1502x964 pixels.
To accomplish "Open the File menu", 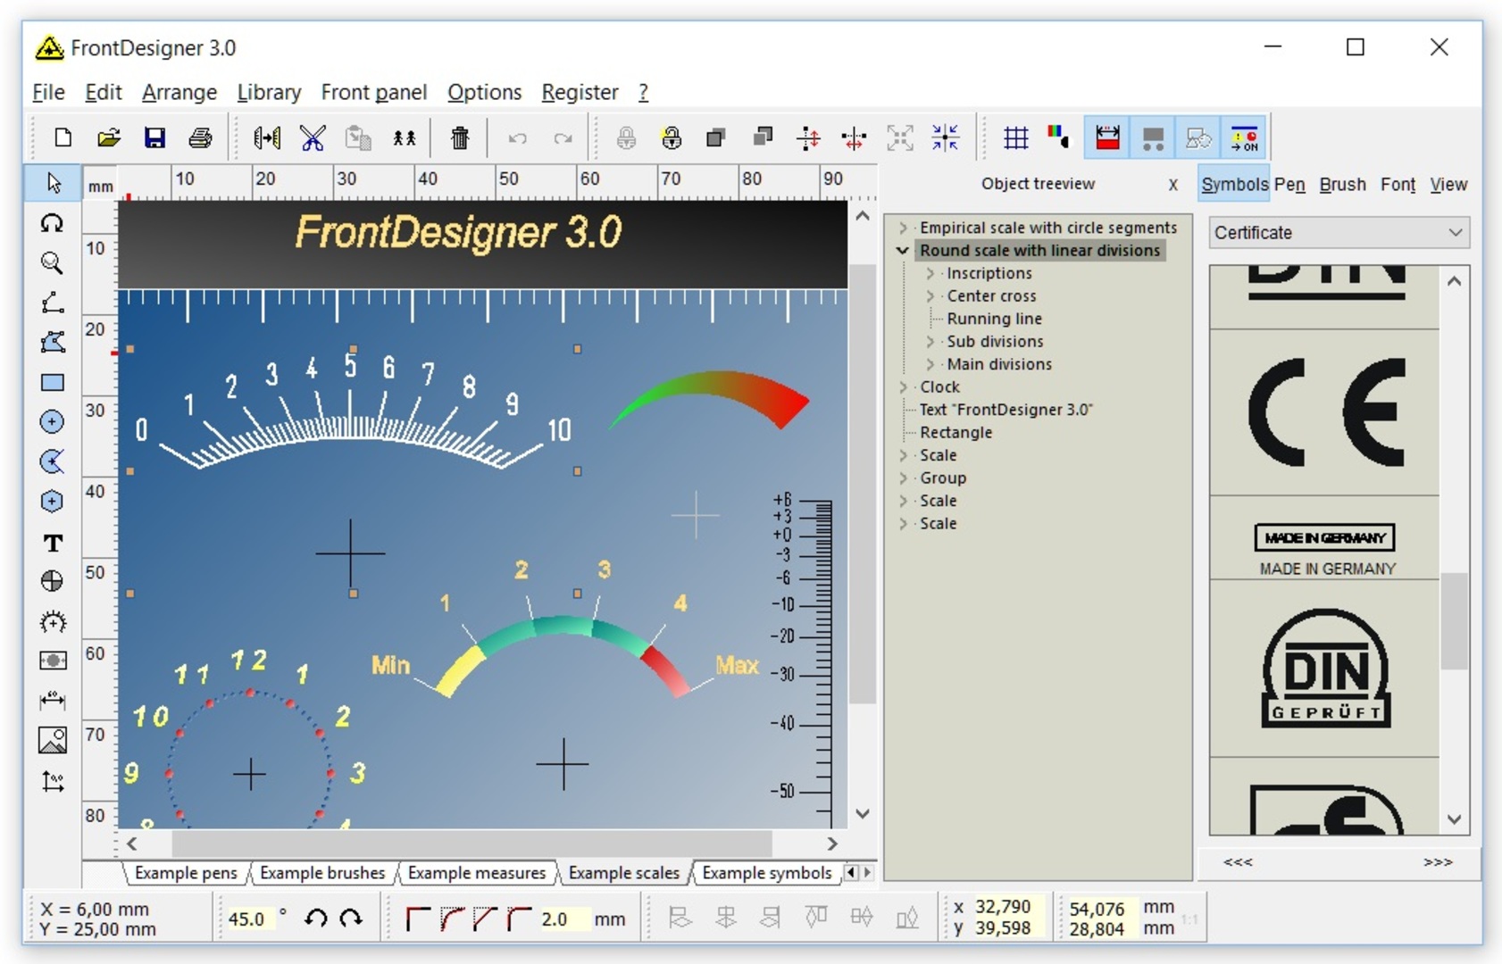I will coord(48,92).
